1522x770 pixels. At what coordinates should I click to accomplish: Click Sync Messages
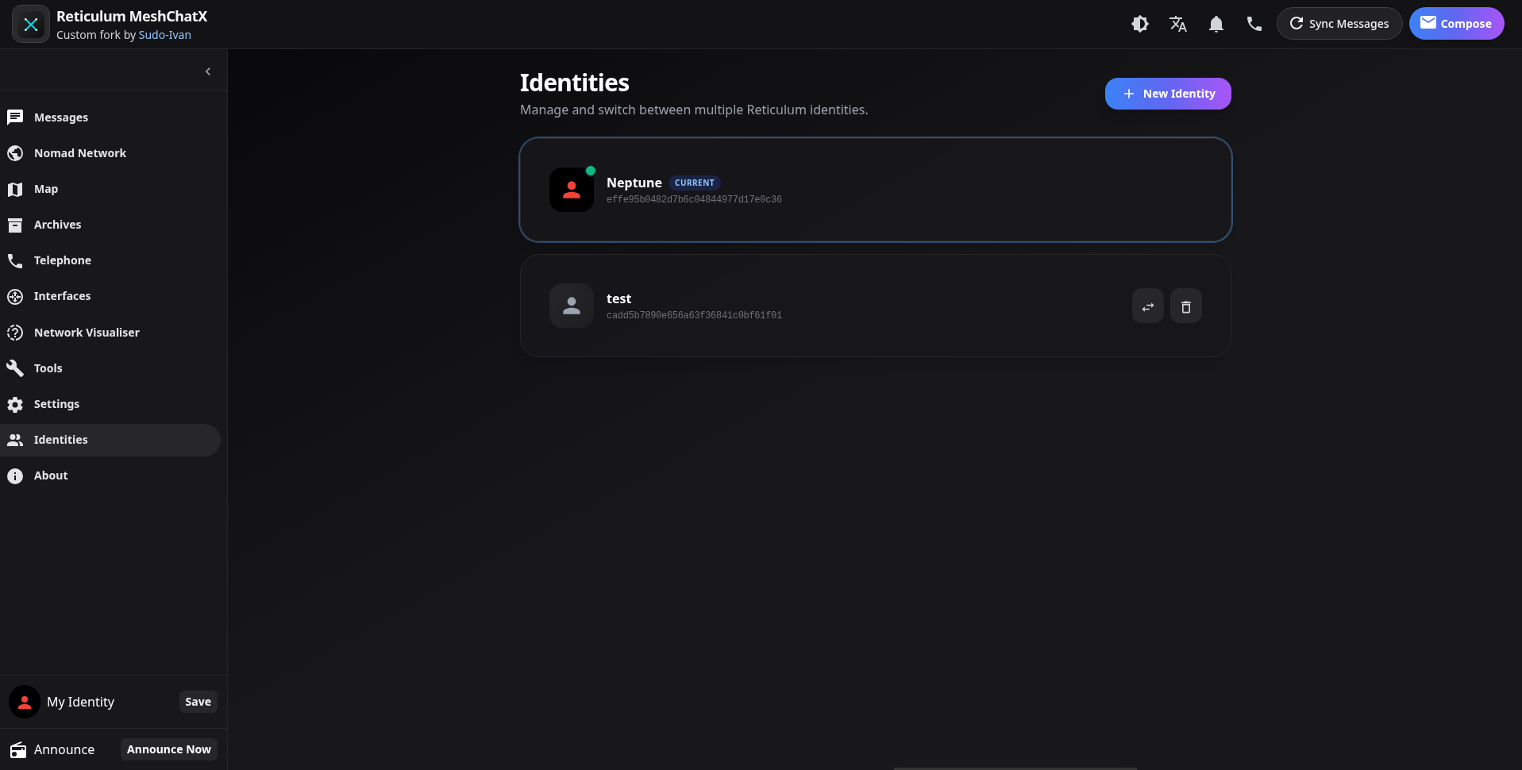[x=1339, y=23]
